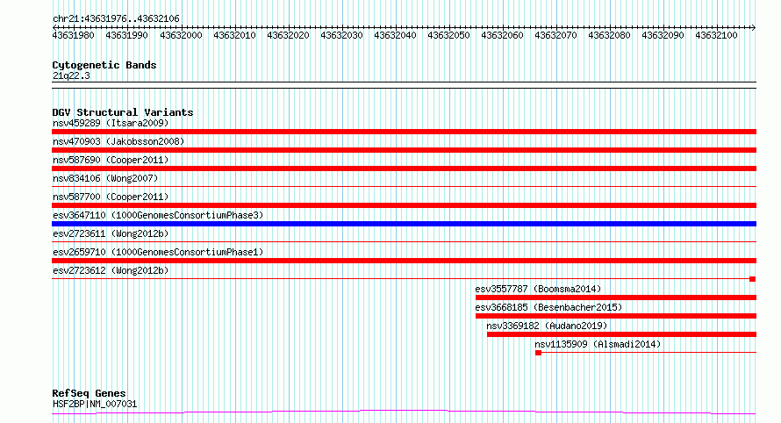Click ruler position 43632050
The width and height of the screenshot is (781, 423).
click(448, 35)
